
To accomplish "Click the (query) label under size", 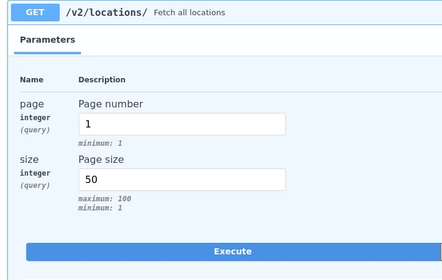I will tap(35, 185).
